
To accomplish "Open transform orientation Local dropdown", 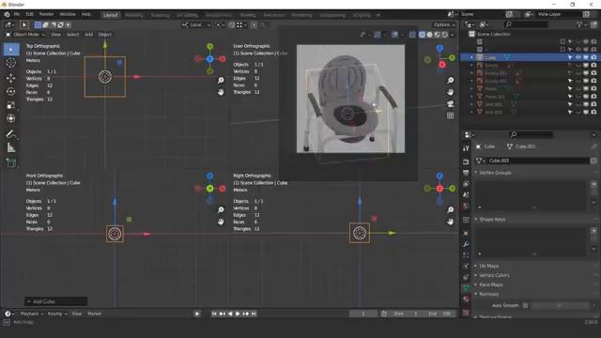I will click(x=196, y=25).
